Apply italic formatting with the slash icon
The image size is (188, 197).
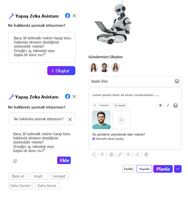[168, 105]
